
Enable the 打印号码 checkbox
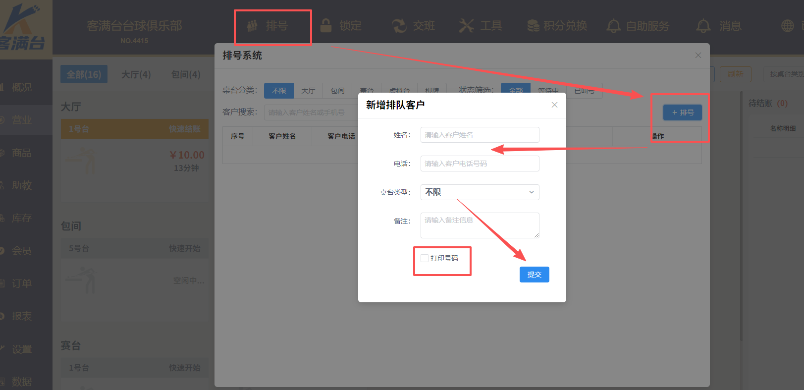tap(425, 258)
